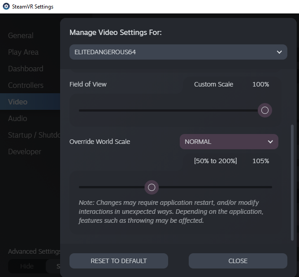Screen dimensions: 299x277
Task: Click the 100% Custom Scale value
Action: 260,84
